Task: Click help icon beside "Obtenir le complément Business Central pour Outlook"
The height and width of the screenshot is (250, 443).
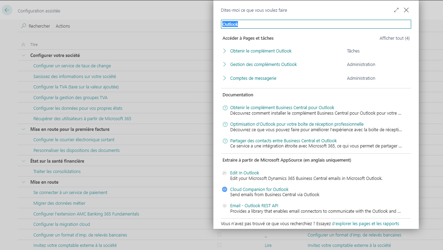Action: point(225,108)
